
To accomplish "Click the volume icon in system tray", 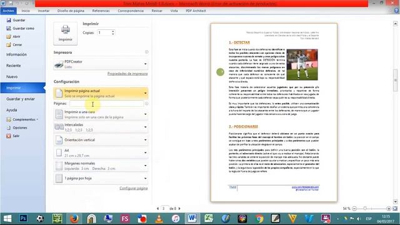I will (359, 219).
